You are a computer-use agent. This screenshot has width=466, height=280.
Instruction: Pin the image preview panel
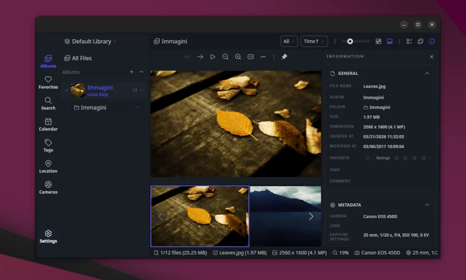(x=284, y=56)
